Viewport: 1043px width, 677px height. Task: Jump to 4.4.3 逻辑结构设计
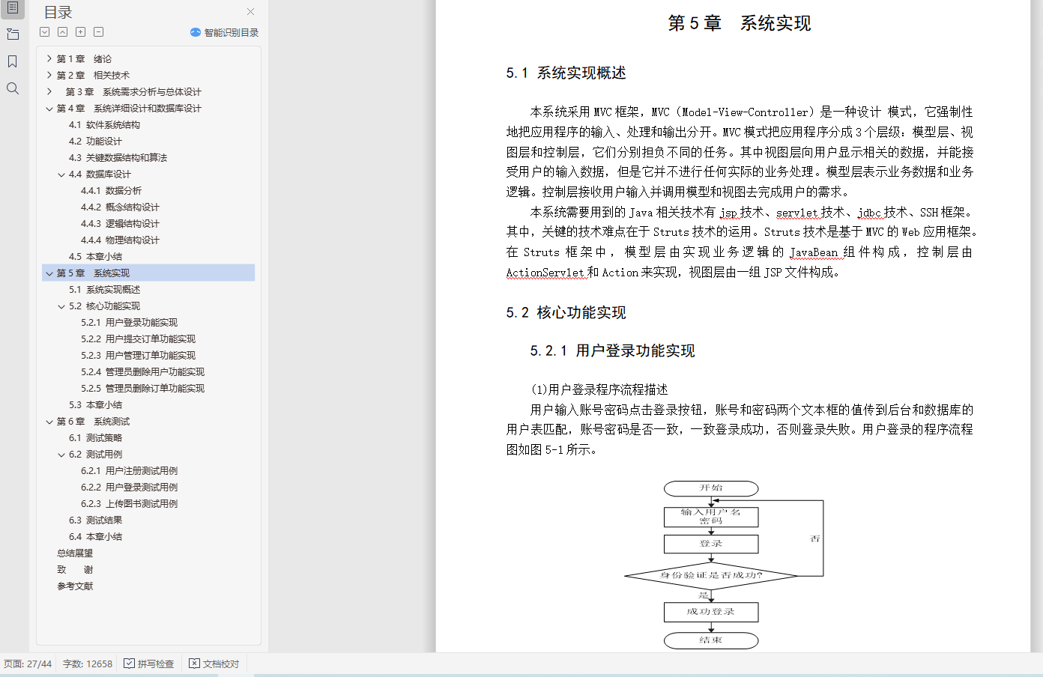click(120, 223)
